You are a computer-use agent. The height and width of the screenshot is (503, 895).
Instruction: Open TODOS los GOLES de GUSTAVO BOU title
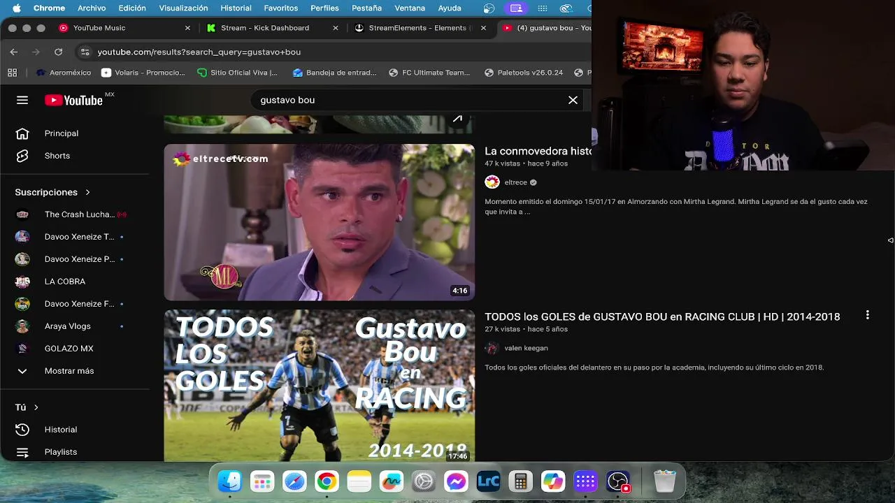click(x=662, y=316)
